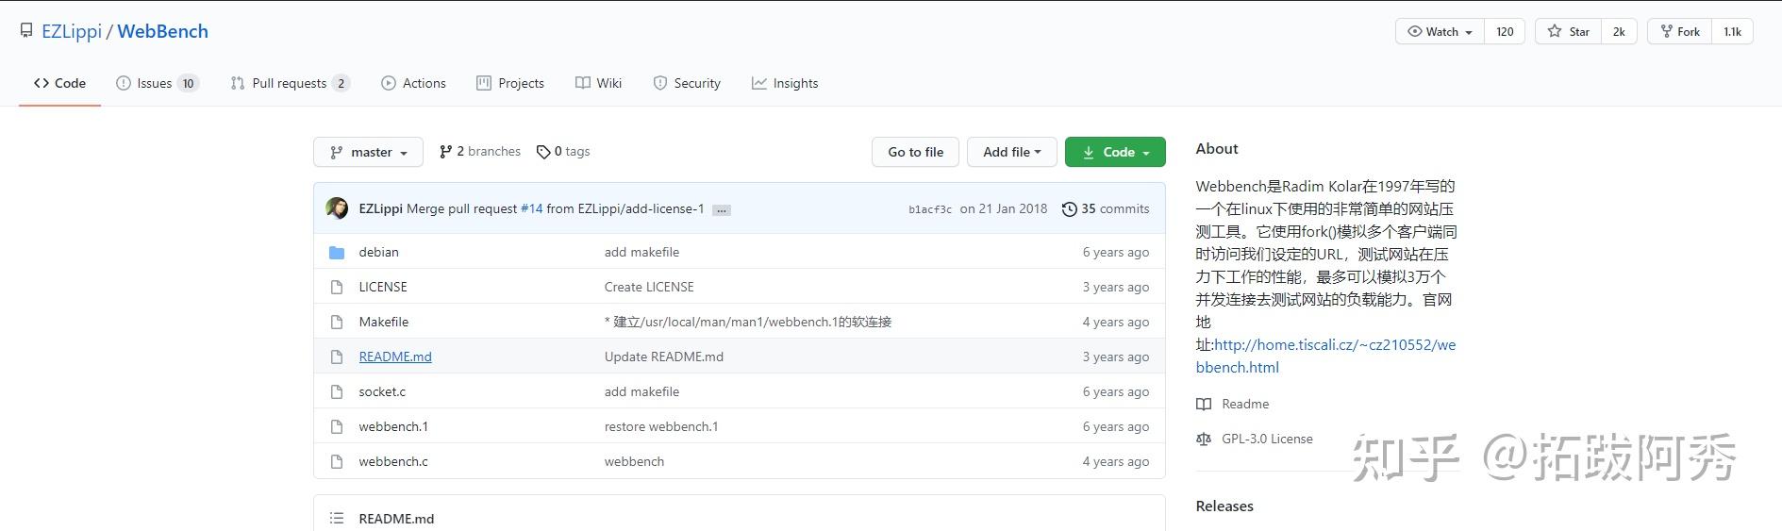Click the GPL-3.0 License scale icon
Image resolution: width=1782 pixels, height=531 pixels.
pyautogui.click(x=1204, y=440)
